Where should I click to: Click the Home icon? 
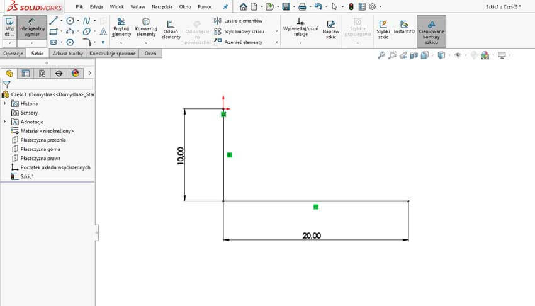point(243,6)
